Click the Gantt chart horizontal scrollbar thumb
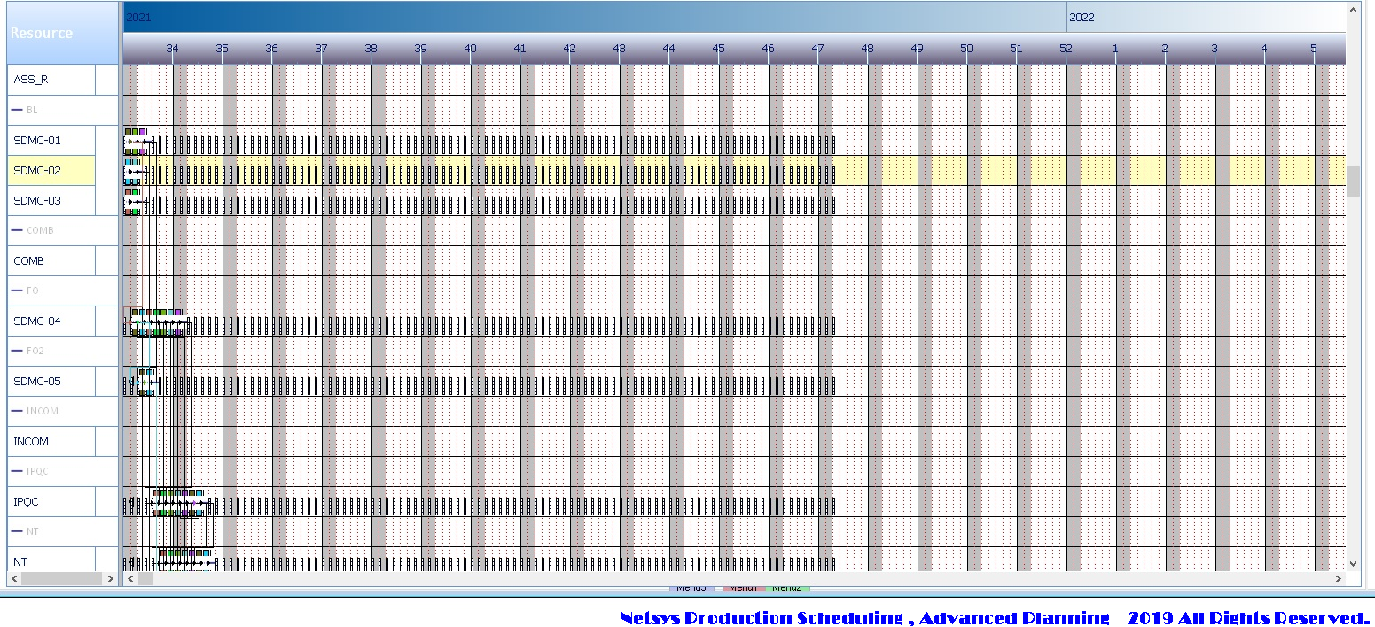The image size is (1375, 627). (x=146, y=579)
